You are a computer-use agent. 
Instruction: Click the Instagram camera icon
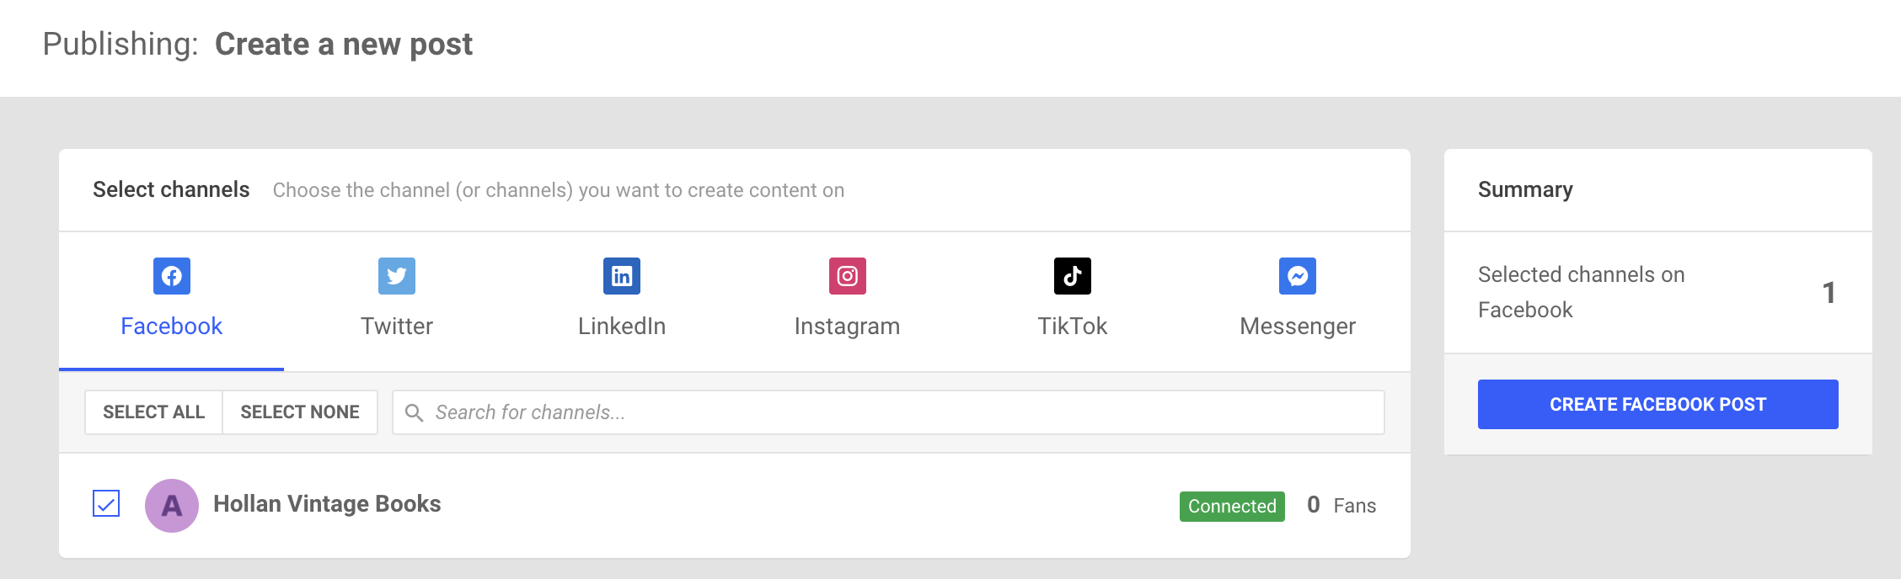[x=847, y=276]
